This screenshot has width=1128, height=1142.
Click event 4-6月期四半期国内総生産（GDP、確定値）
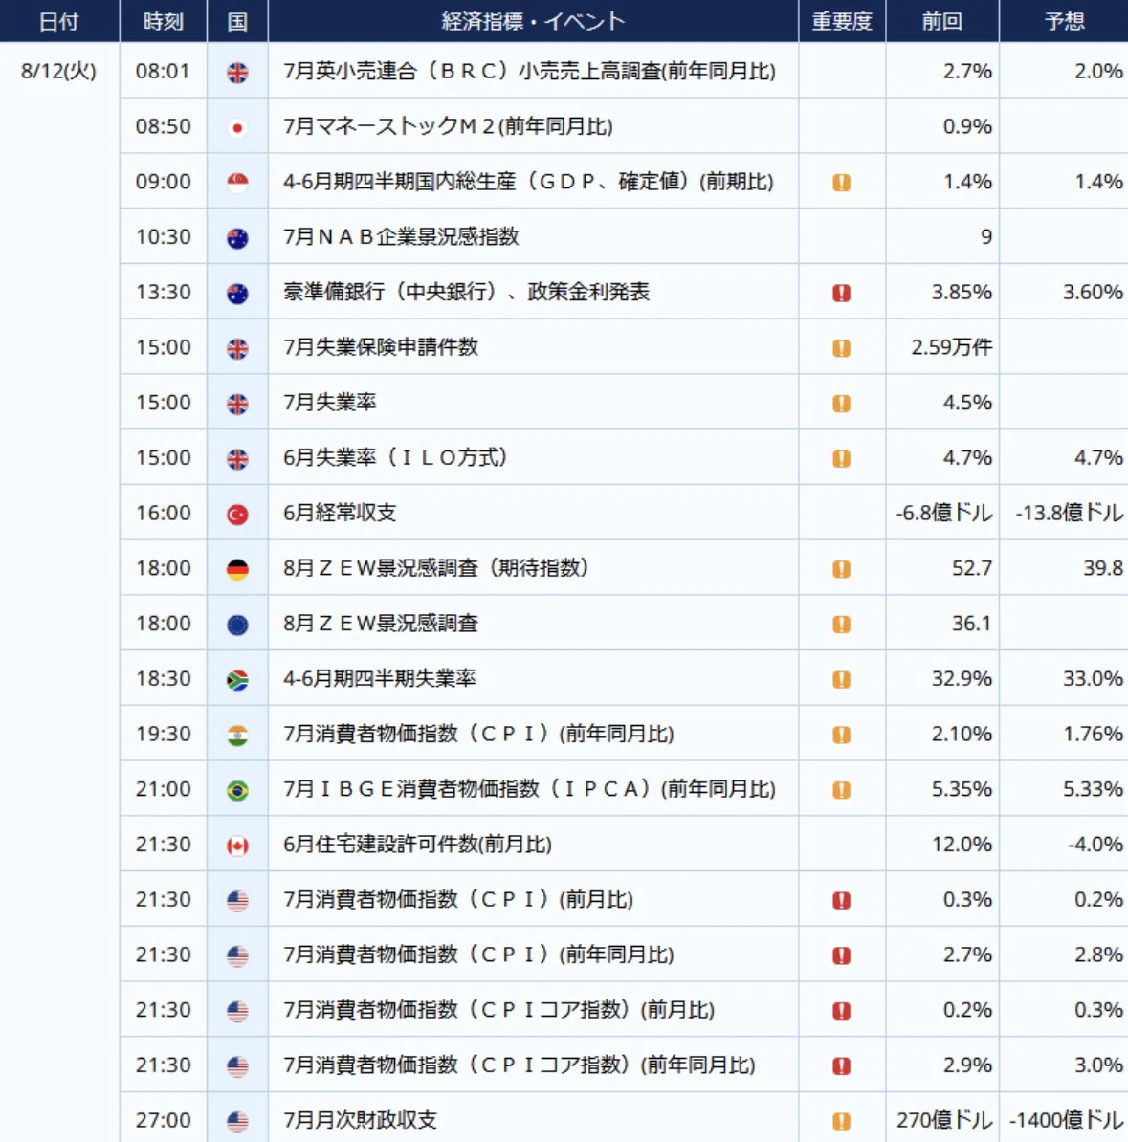pyautogui.click(x=528, y=182)
